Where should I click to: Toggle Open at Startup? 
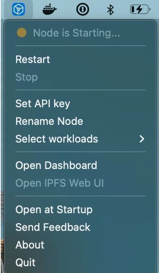[x=80, y=210]
